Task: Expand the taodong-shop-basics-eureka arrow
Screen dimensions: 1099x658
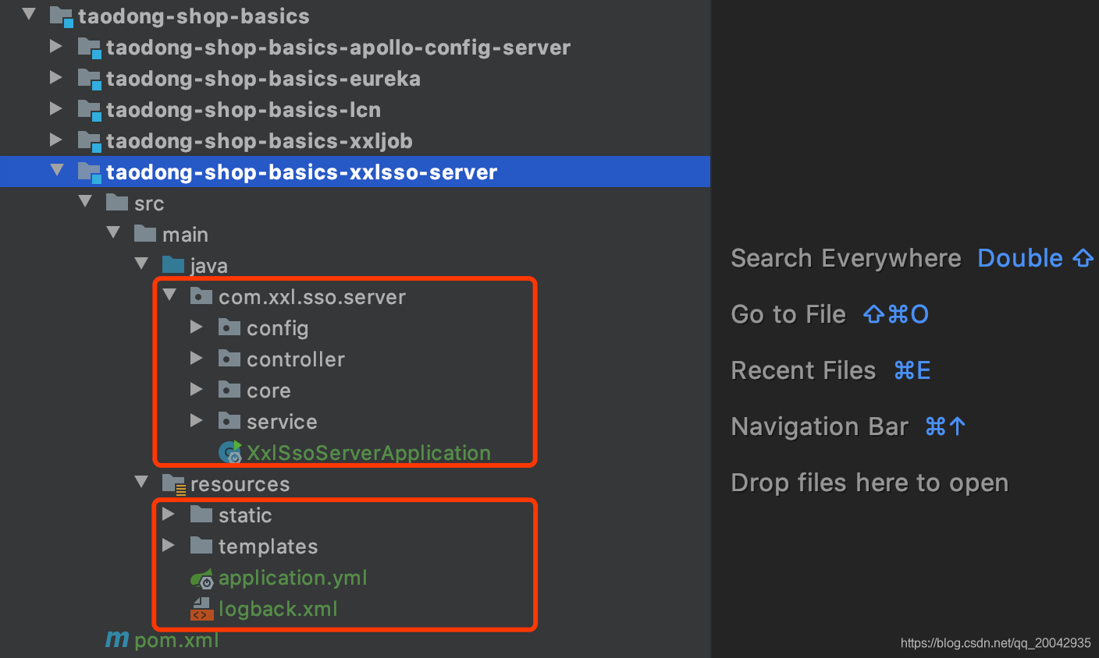Action: (x=55, y=77)
